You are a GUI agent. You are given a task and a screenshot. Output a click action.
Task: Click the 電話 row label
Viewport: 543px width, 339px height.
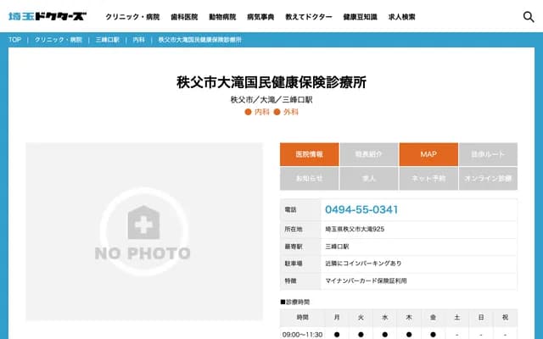[x=290, y=209]
